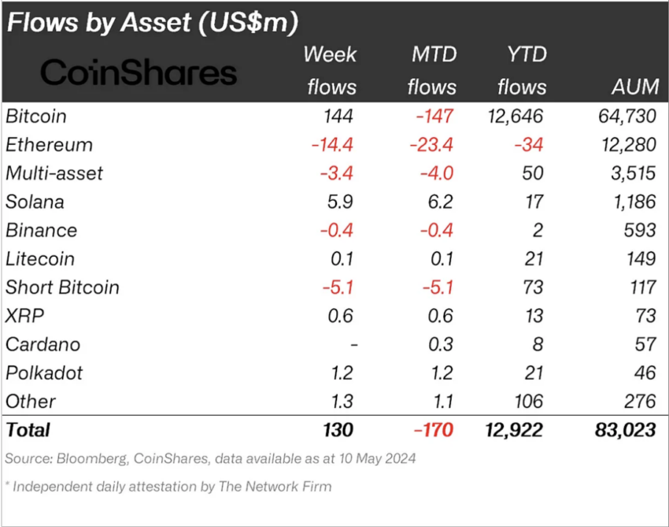The height and width of the screenshot is (527, 669).
Task: Click the Litecoin row label
Action: pyautogui.click(x=40, y=258)
